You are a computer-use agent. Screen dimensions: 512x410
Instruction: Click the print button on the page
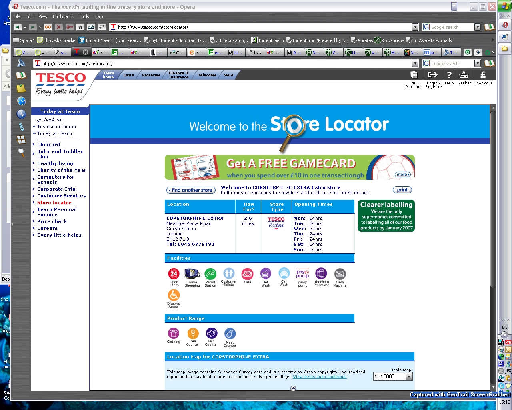(x=402, y=190)
